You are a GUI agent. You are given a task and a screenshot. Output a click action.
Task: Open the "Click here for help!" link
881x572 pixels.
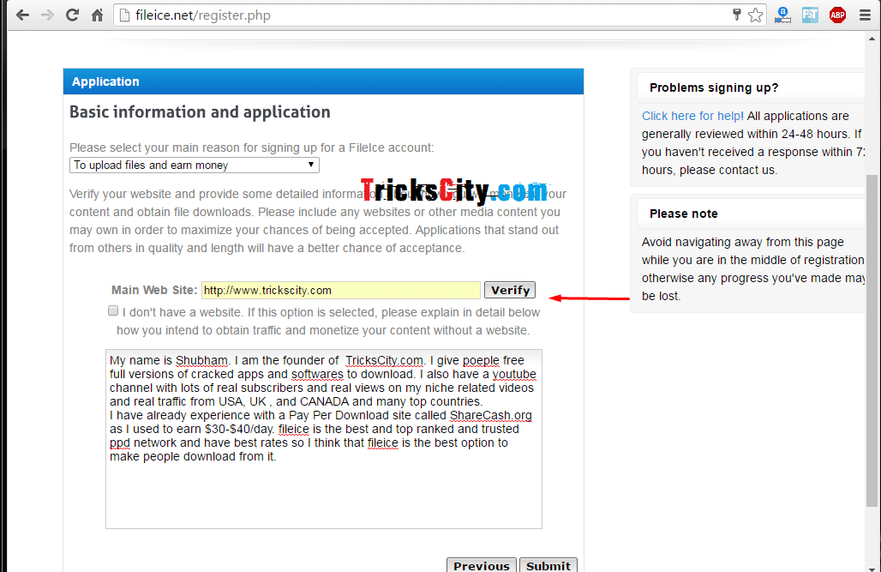692,116
